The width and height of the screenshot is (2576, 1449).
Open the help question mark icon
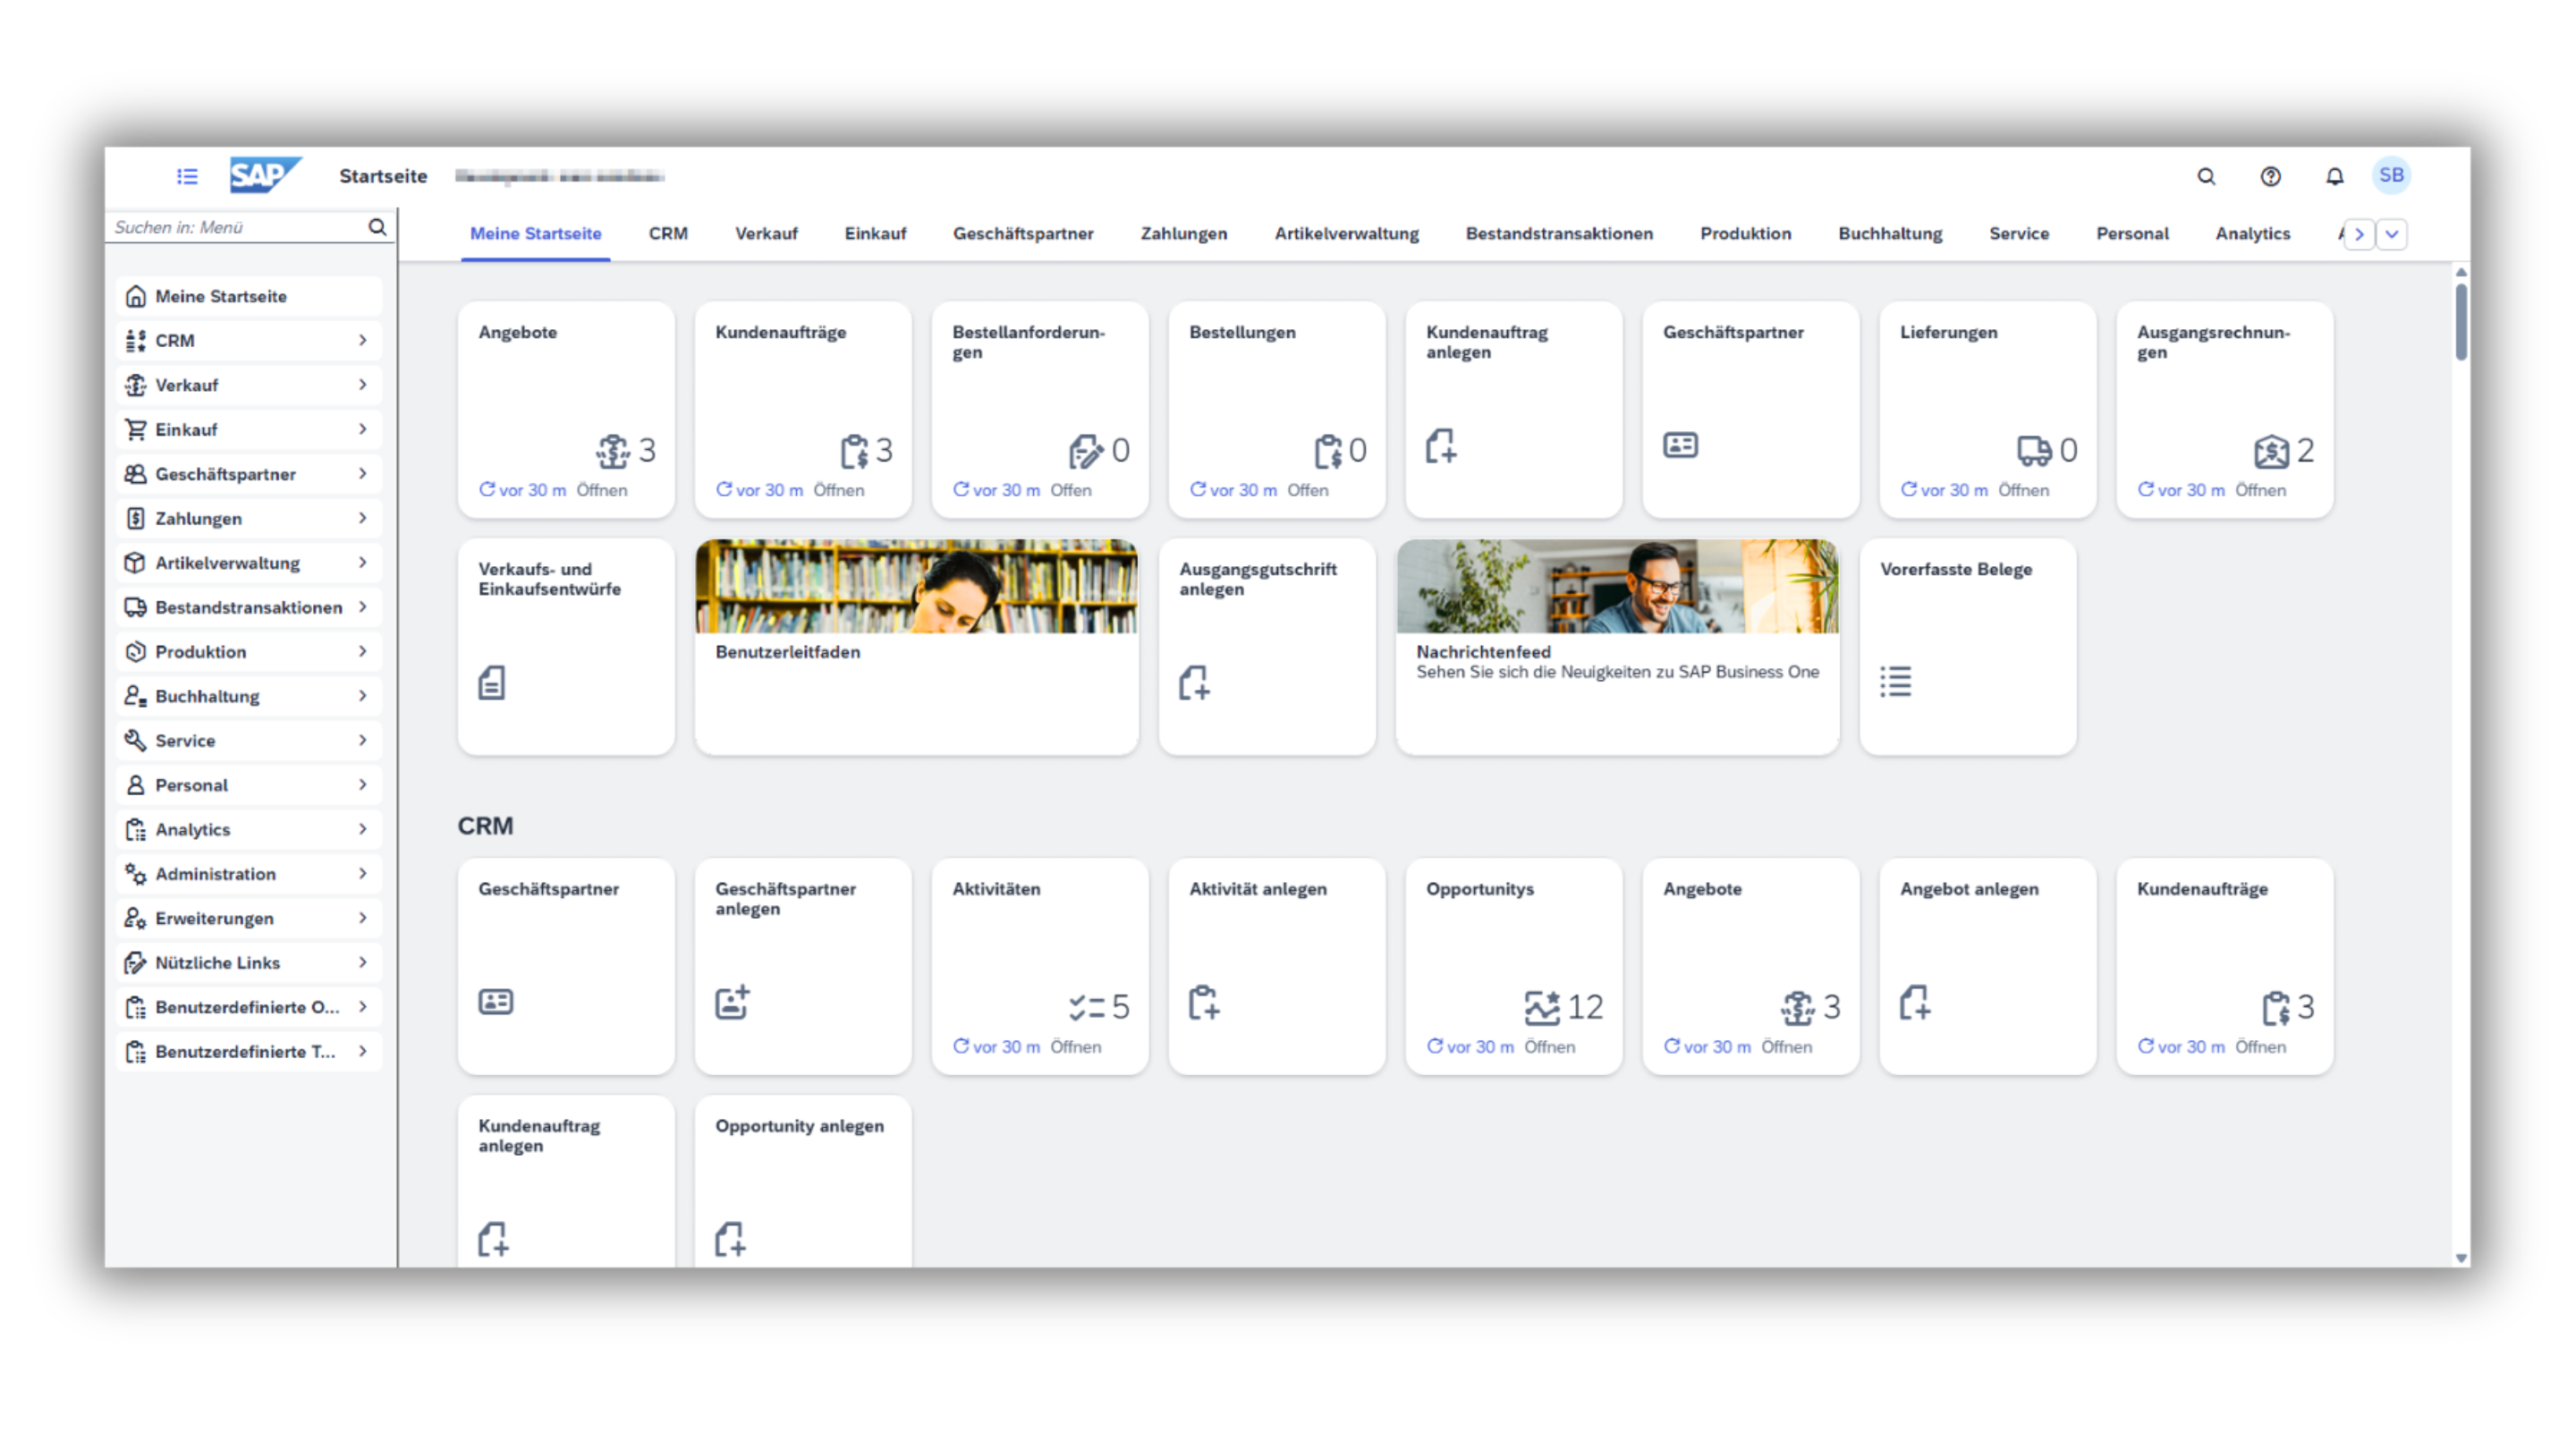click(2270, 176)
